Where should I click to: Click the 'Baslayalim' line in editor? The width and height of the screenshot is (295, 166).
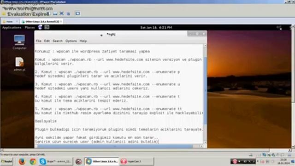tap(46, 121)
